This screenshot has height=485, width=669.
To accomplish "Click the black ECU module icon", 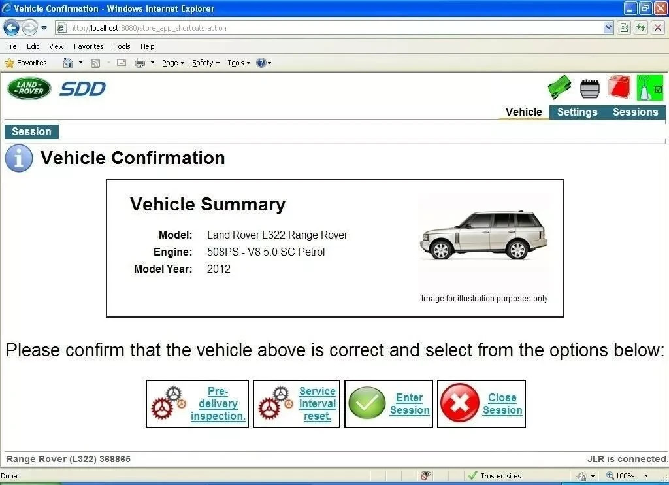I will (x=590, y=88).
